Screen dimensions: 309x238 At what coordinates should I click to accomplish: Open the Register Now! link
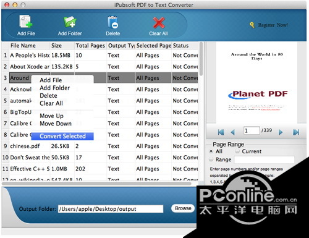tap(273, 25)
